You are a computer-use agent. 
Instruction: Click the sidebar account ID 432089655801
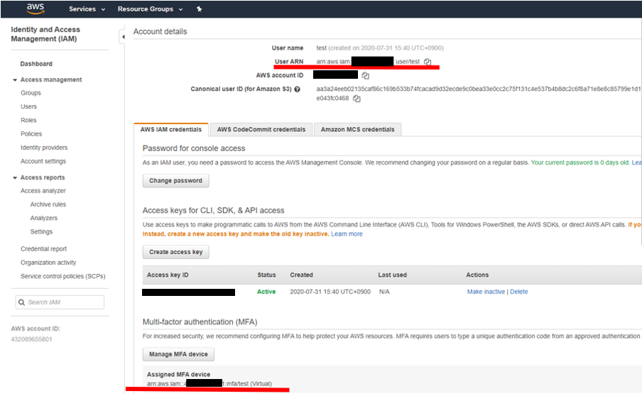[31, 339]
